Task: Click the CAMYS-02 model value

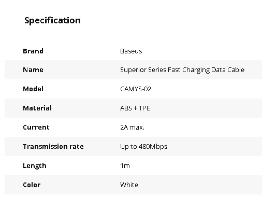Action: 136,89
